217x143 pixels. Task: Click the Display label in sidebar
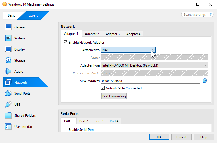pyautogui.click(x=20, y=49)
